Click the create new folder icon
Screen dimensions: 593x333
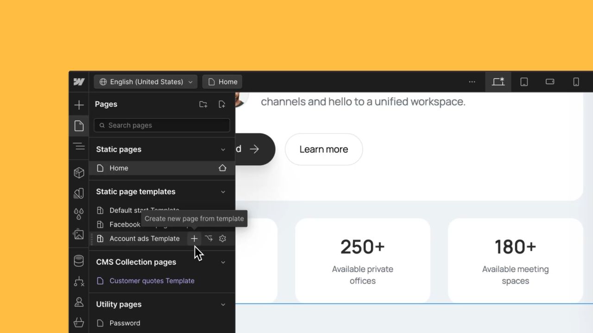[203, 105]
